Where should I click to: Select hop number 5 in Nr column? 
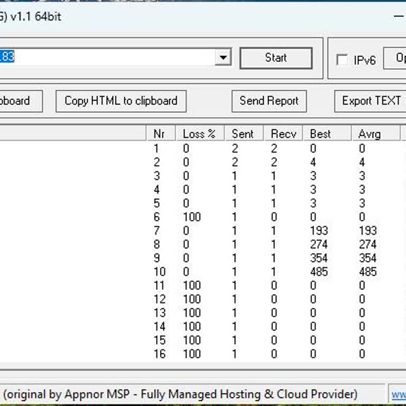[x=156, y=203]
